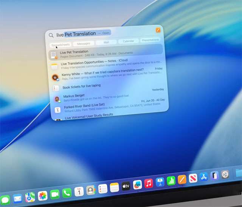Click the Calendar icon beside Forked River Band
This screenshot has height=207, width=242.
pyautogui.click(x=57, y=110)
